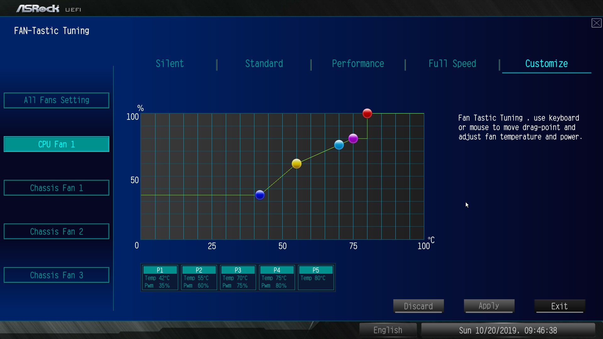Click the purple P4 drag-point on curve
Screen dimensions: 603x339
point(353,138)
